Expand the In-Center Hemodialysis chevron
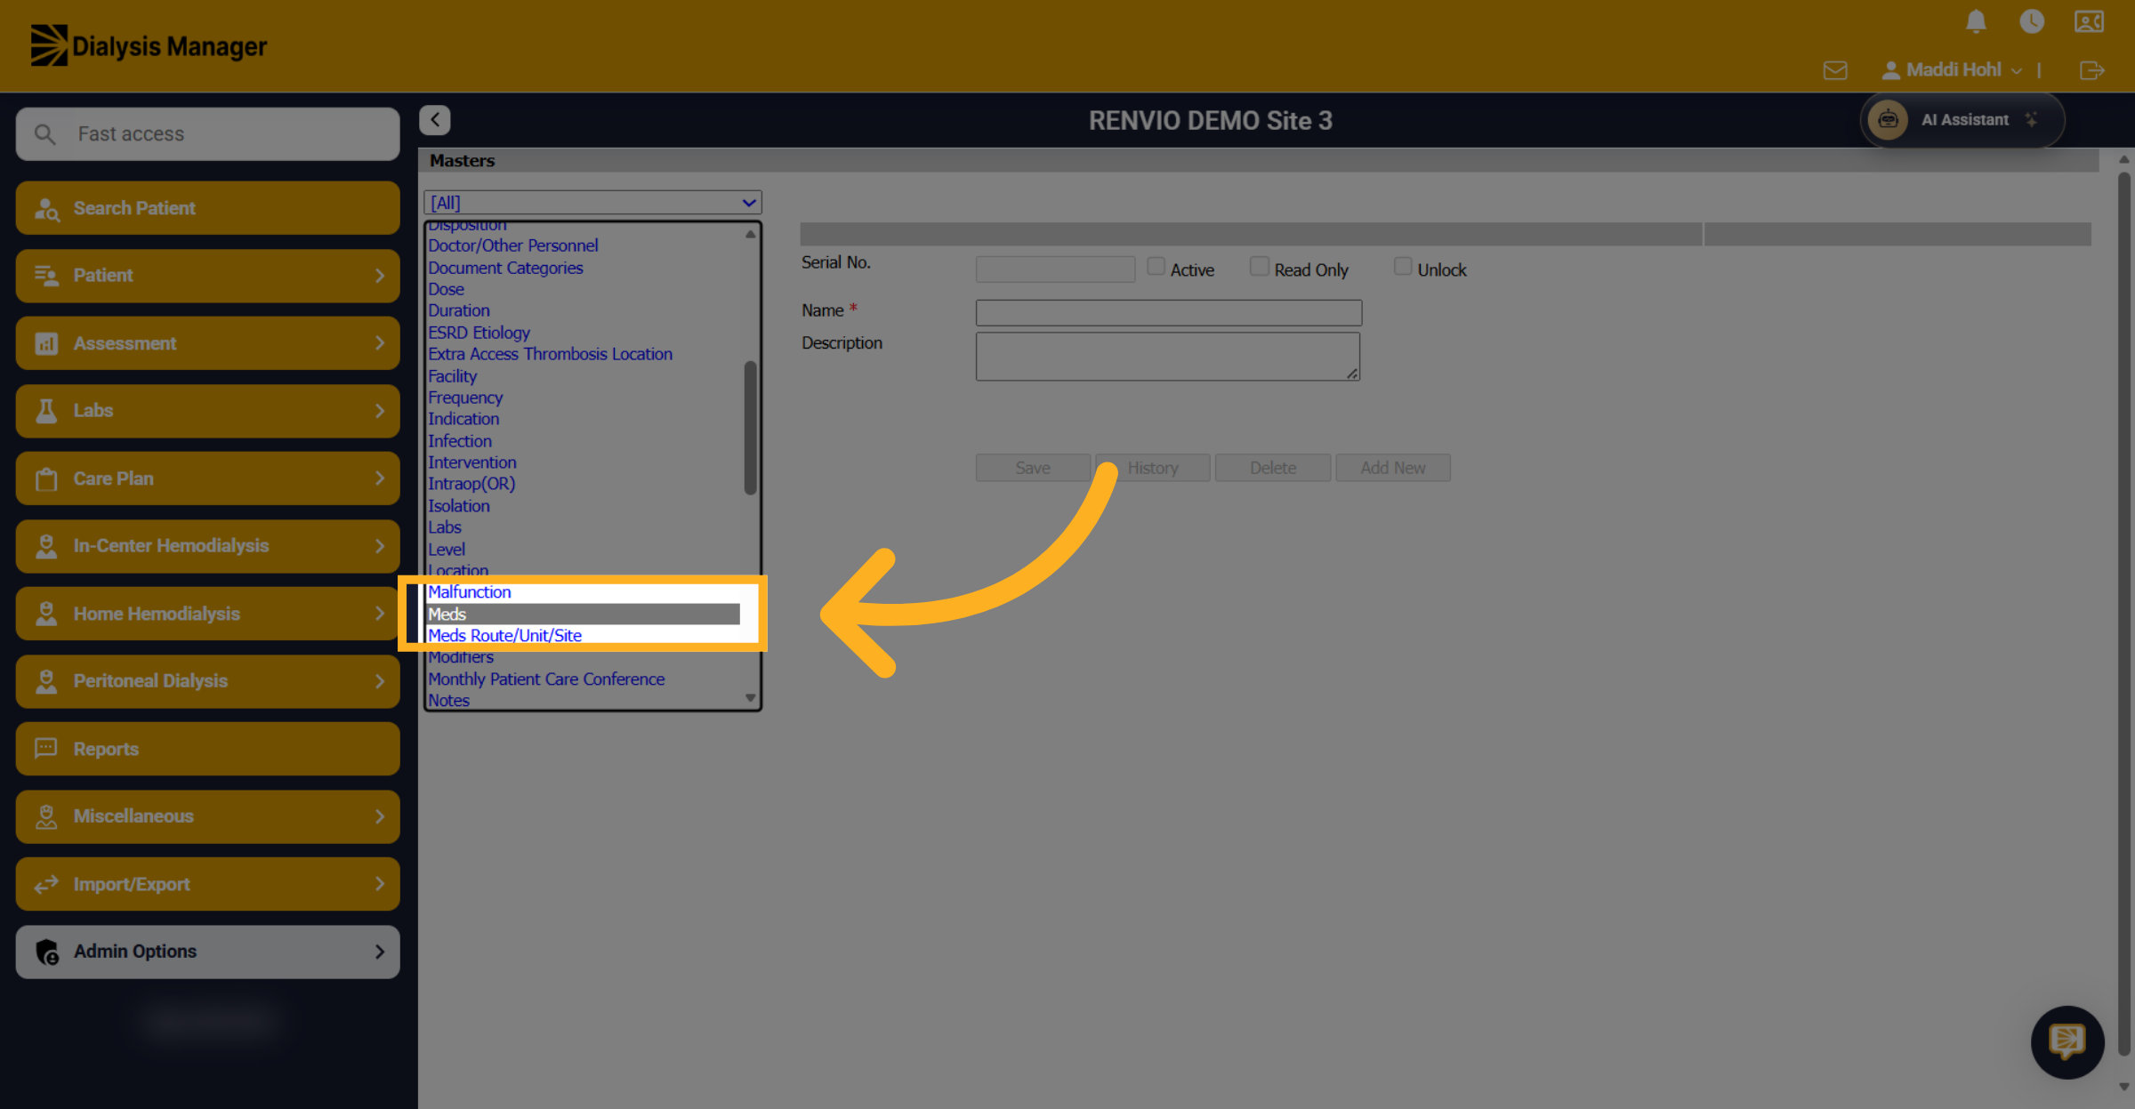The width and height of the screenshot is (2135, 1109). [380, 546]
